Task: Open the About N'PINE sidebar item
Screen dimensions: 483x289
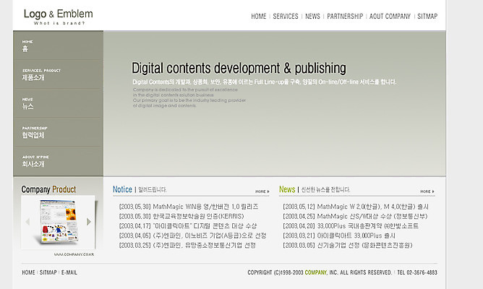Action: pyautogui.click(x=58, y=161)
